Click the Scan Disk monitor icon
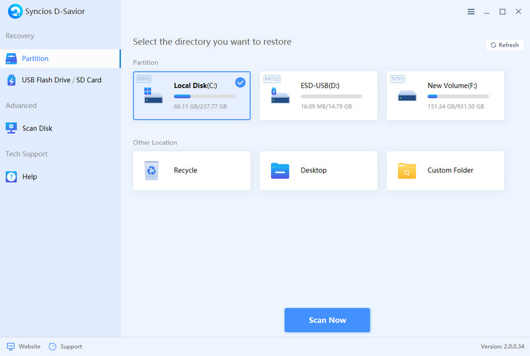 pyautogui.click(x=11, y=128)
